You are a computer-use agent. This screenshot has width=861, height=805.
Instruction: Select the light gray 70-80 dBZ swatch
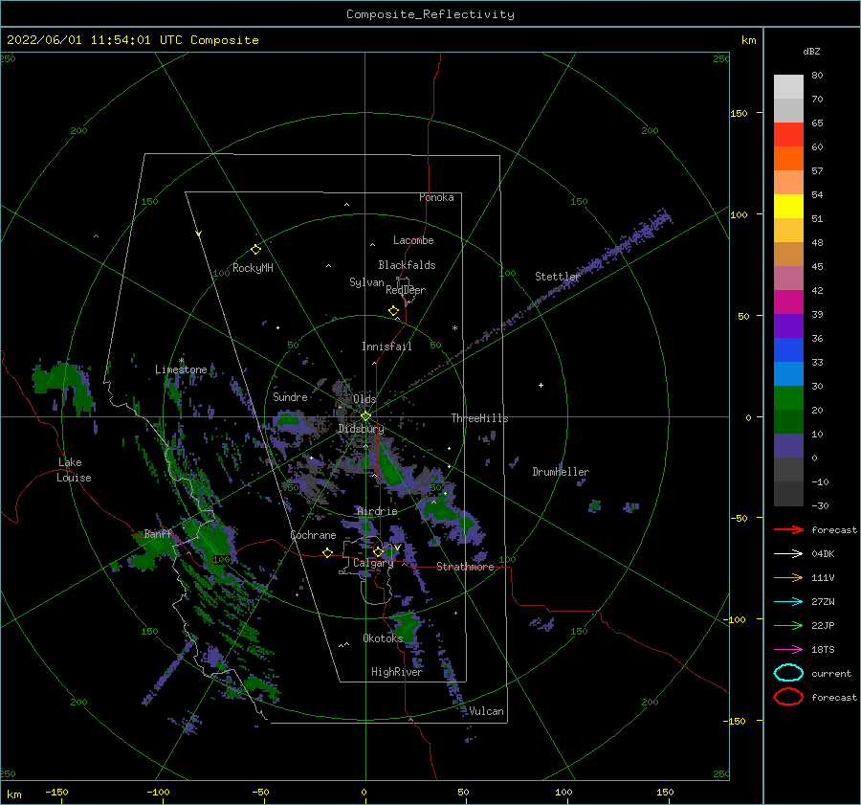tap(788, 86)
